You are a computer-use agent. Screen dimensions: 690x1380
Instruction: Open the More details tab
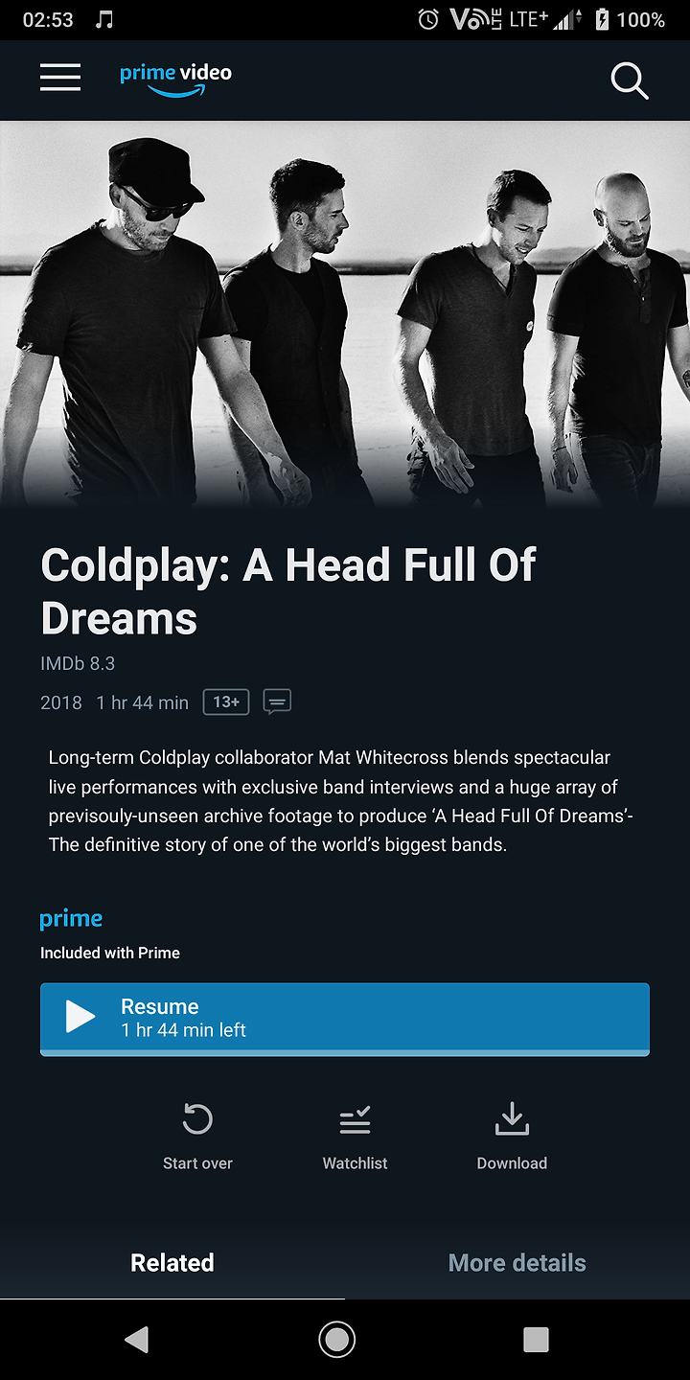pos(517,1262)
